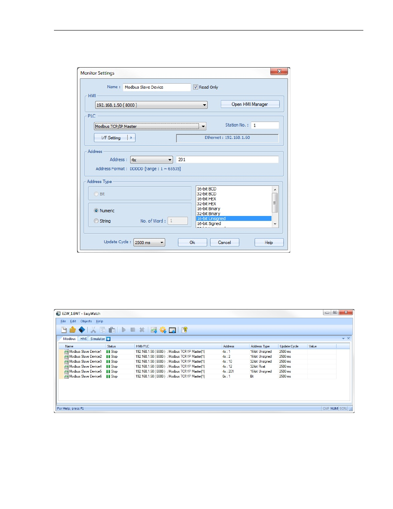Click the status indicator of Modbus Slave Device5
Screen dimensions: 393x509
click(108, 371)
